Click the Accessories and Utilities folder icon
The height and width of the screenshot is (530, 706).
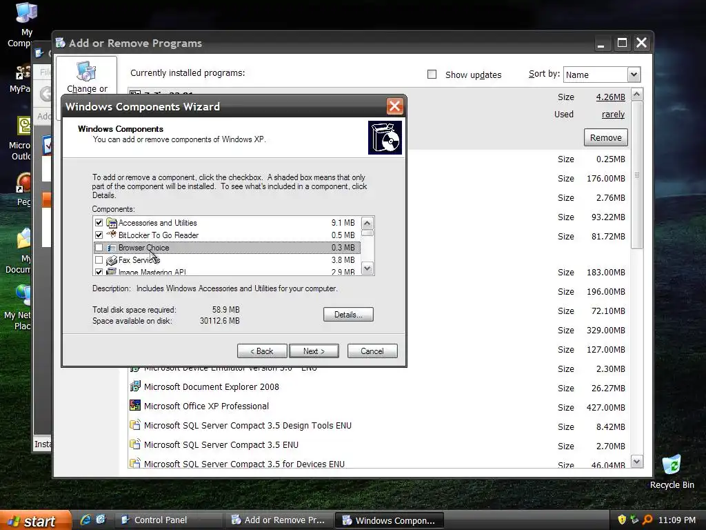(111, 223)
